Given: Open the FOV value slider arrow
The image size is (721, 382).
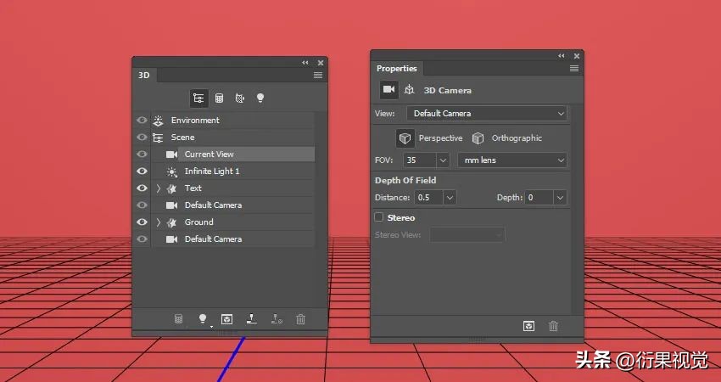Looking at the screenshot, I should click(443, 160).
